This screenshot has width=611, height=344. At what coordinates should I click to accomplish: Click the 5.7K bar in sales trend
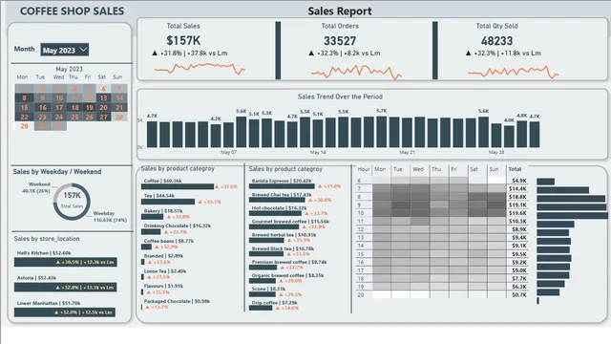pyautogui.click(x=382, y=132)
